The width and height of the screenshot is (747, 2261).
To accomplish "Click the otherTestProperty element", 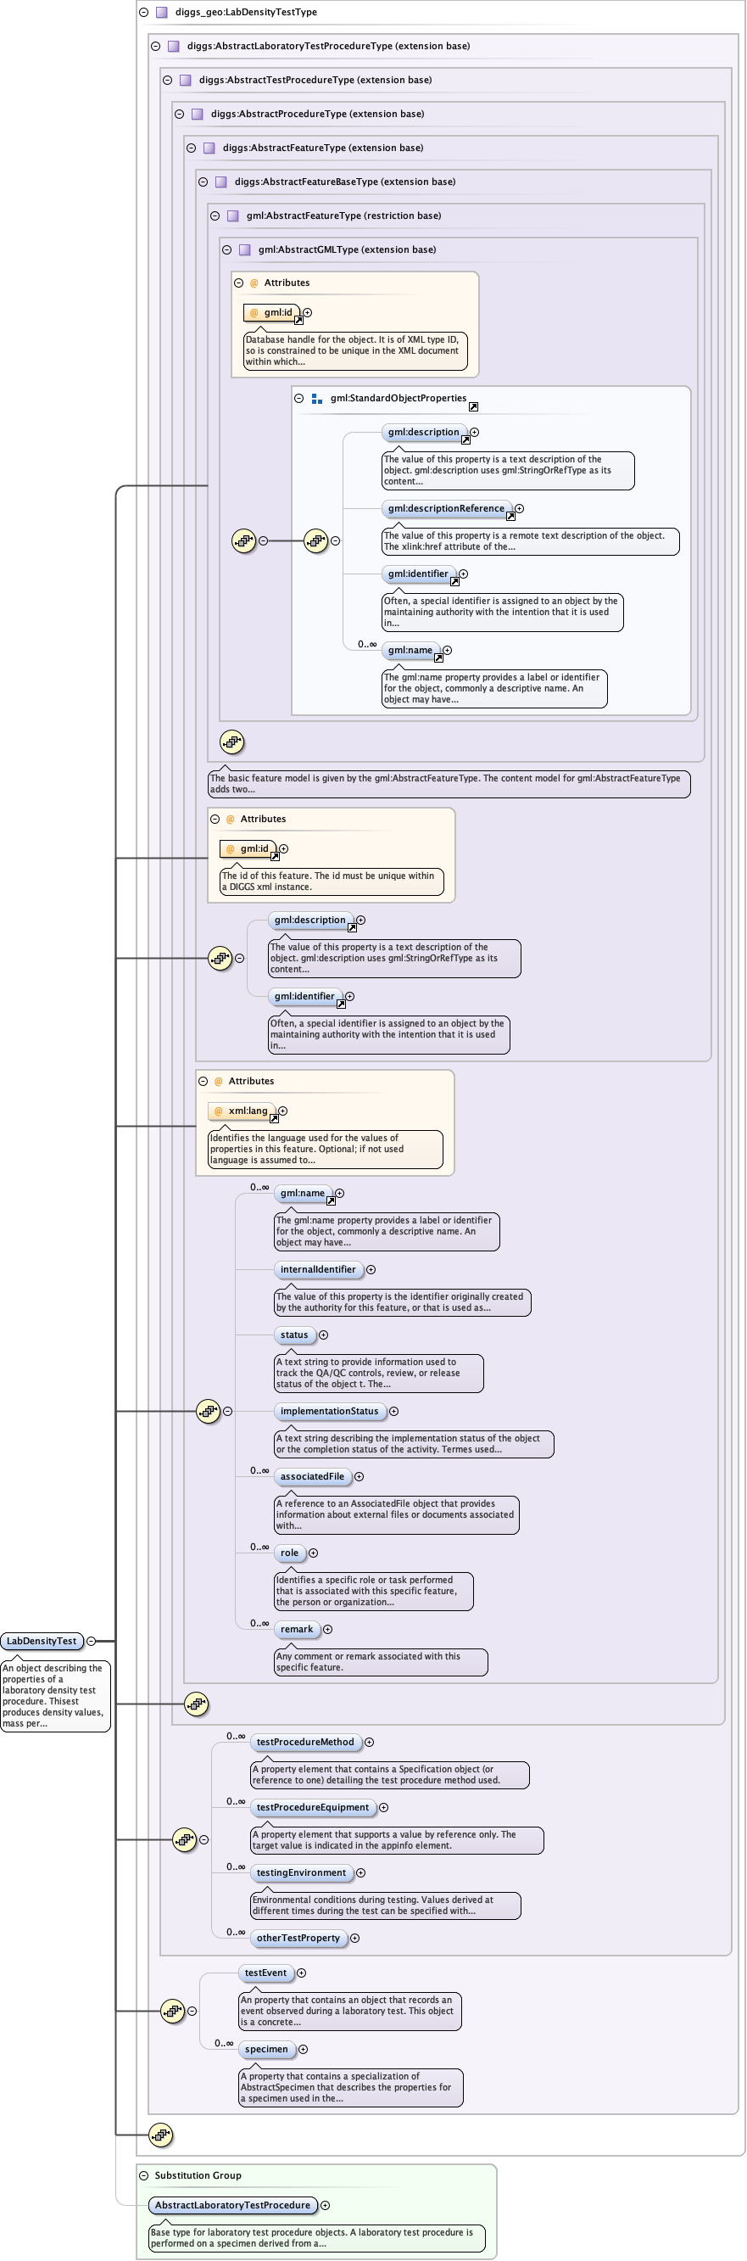I will [298, 1937].
